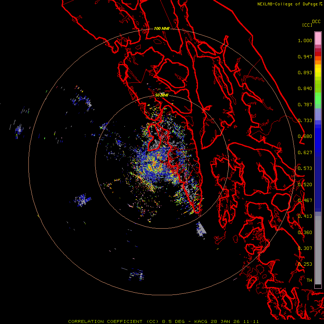
Task: Click the KACG station identifier text
Action: [201, 321]
